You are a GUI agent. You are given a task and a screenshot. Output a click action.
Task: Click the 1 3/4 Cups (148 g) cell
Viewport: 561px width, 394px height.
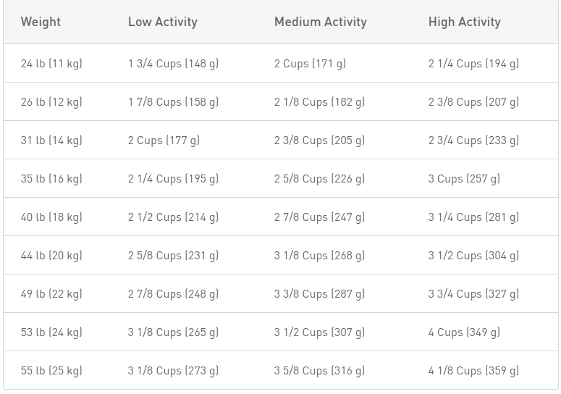[x=173, y=63]
